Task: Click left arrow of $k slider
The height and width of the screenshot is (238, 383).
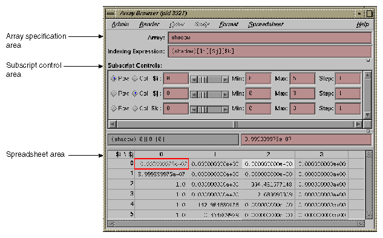Action: pos(194,110)
